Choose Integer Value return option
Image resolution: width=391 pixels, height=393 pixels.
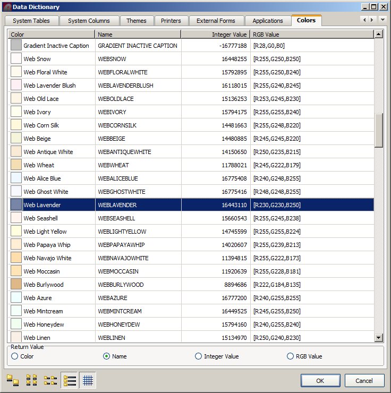[x=199, y=356]
